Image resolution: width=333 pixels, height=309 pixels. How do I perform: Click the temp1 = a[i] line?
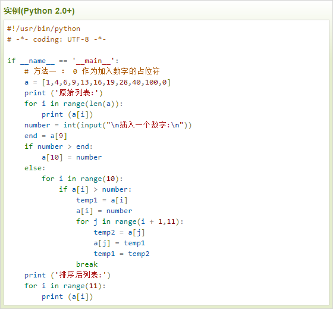[x=102, y=200]
